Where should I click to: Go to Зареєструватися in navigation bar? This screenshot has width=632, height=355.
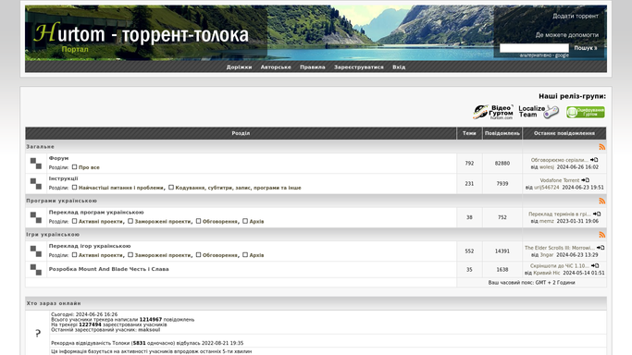point(359,67)
